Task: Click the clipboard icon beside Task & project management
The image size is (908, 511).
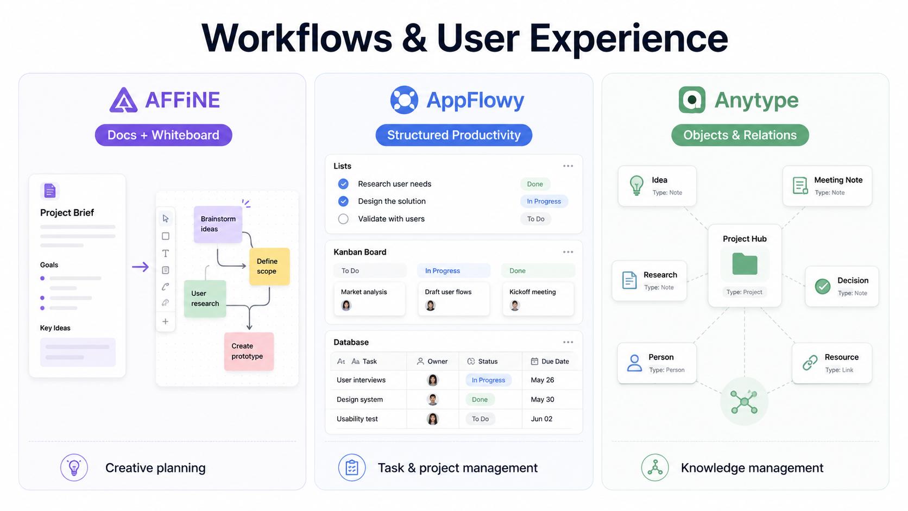Action: 352,468
